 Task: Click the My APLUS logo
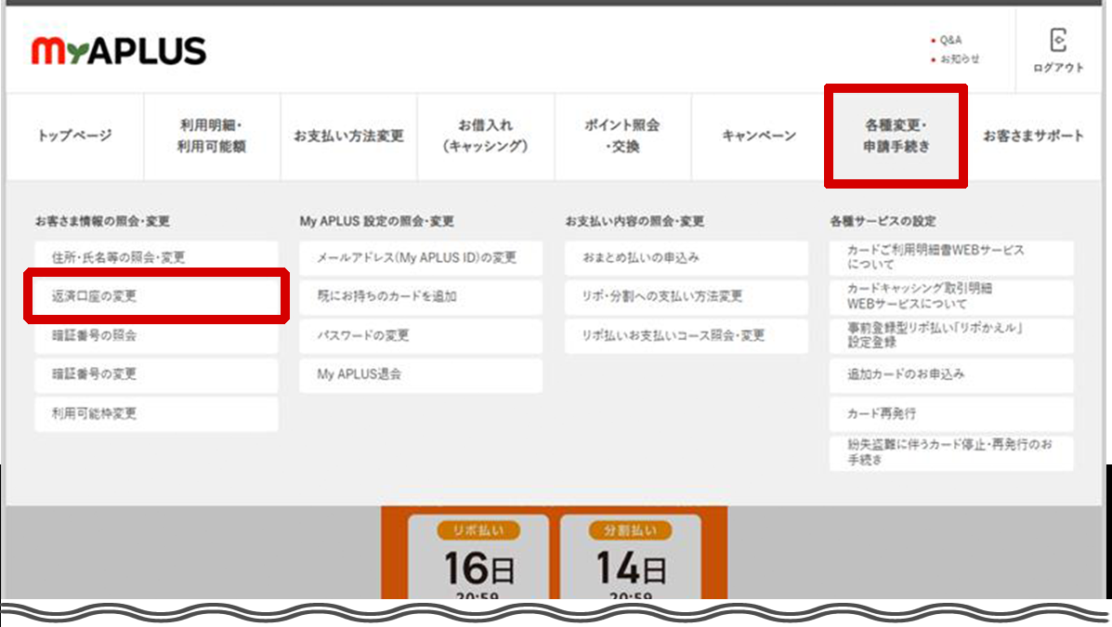[119, 51]
